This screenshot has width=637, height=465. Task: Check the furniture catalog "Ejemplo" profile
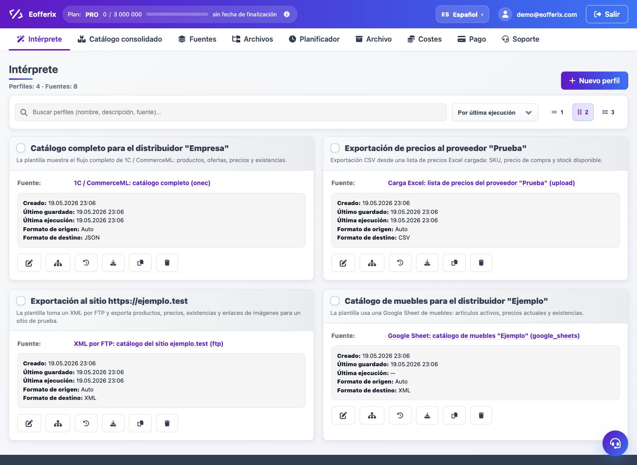pos(335,301)
